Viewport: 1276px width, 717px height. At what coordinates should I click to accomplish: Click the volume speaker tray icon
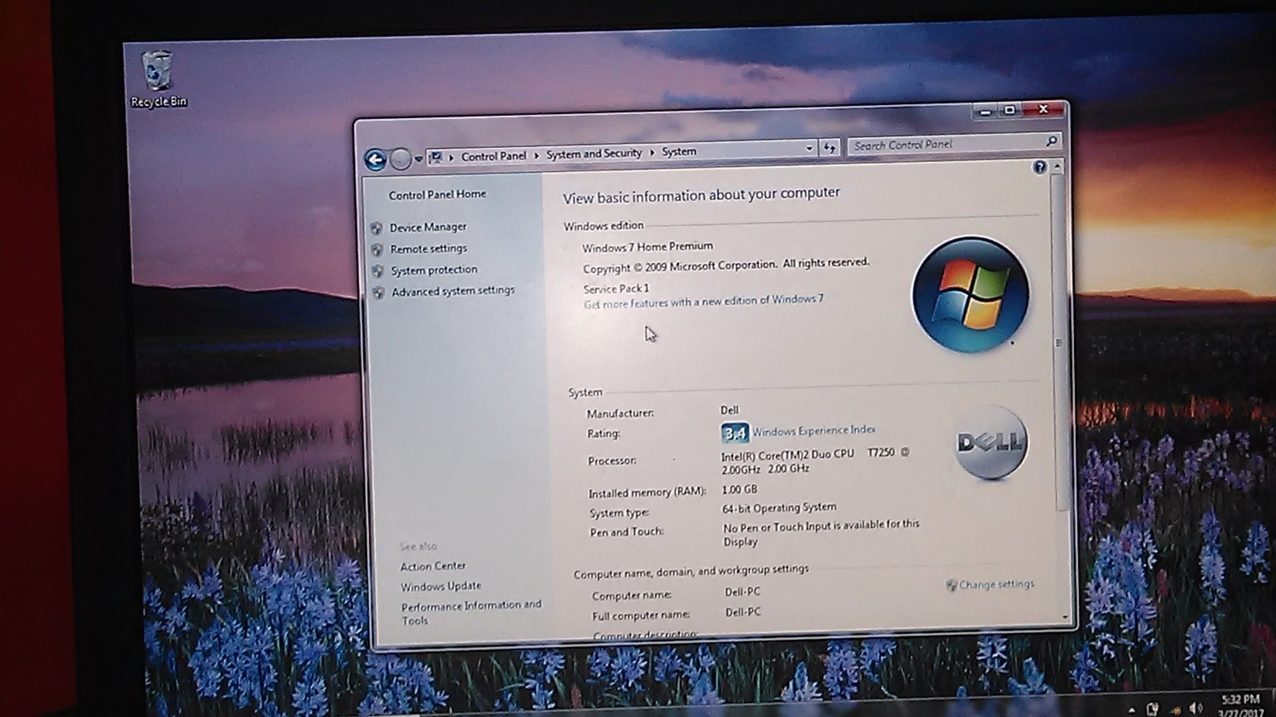[x=1195, y=708]
